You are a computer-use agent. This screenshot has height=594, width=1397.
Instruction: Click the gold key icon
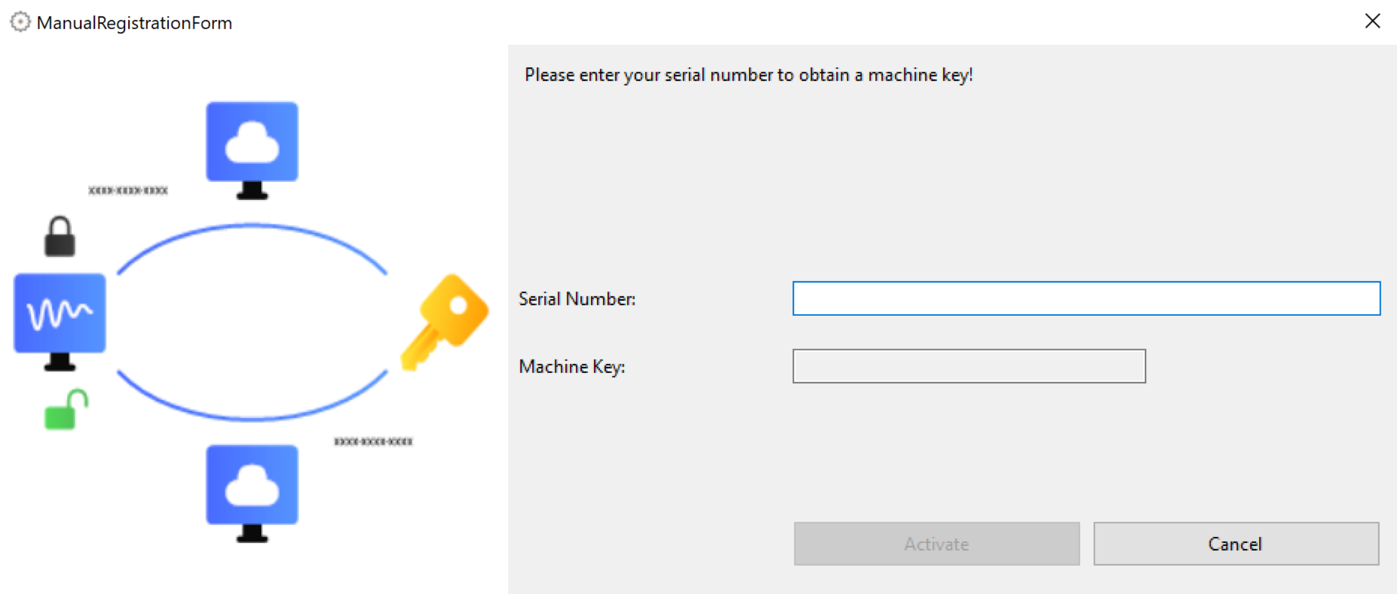coord(446,320)
